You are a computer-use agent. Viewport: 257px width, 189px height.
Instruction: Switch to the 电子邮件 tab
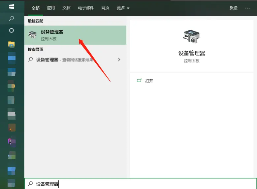click(x=86, y=8)
